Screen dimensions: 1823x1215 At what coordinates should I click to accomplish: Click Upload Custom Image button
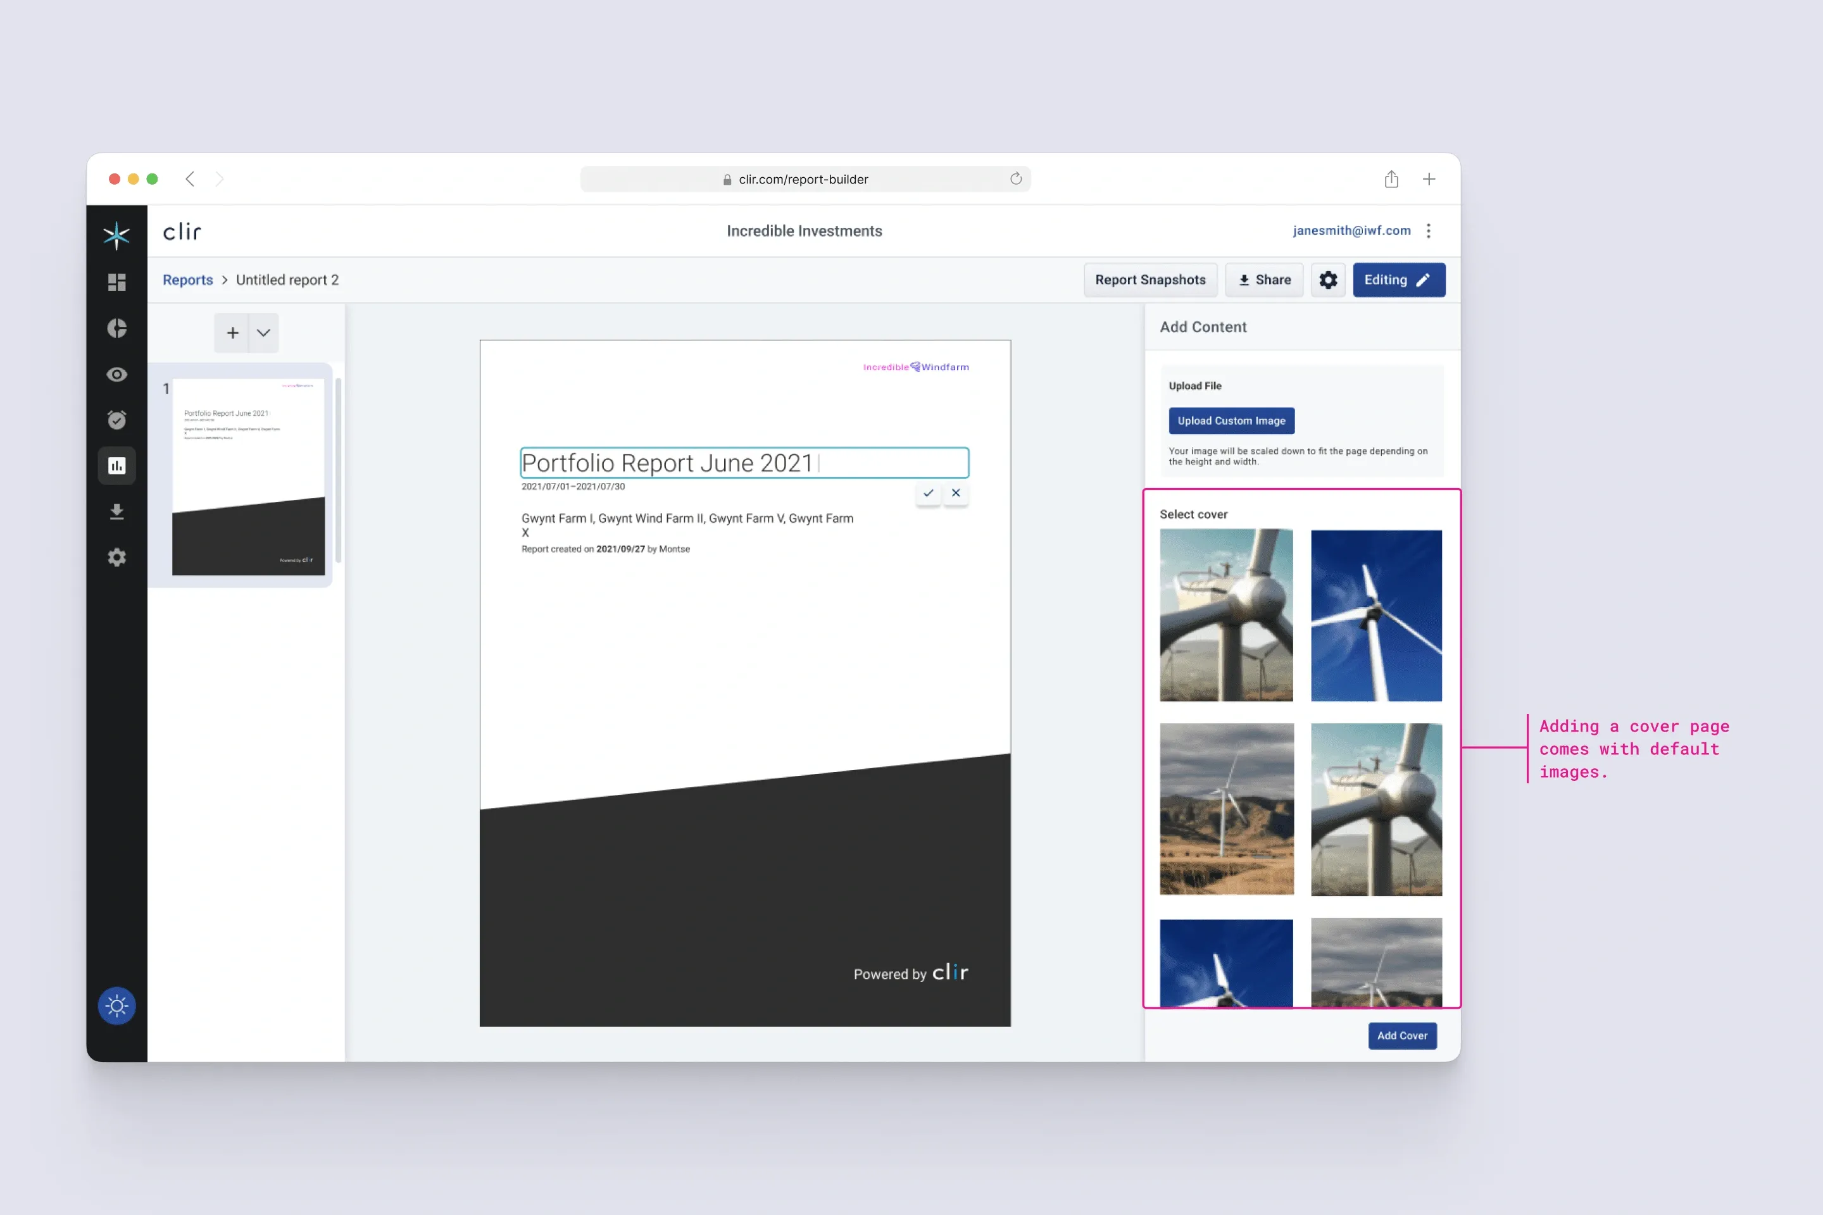[x=1231, y=421]
